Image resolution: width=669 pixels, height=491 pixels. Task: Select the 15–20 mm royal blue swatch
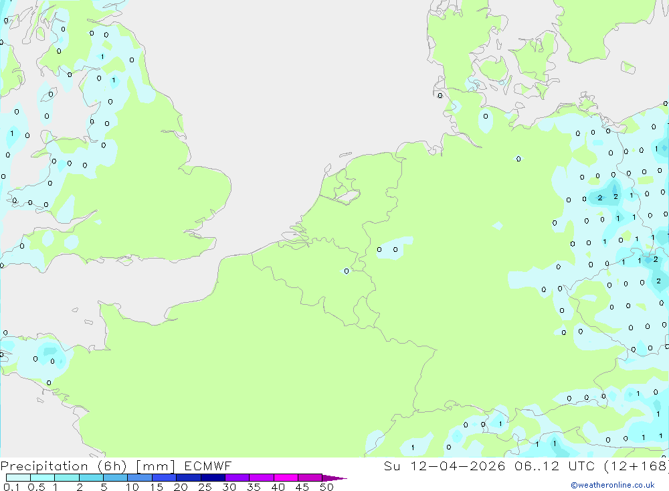click(x=165, y=478)
